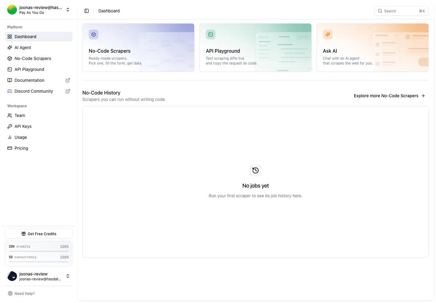
Task: Click the magnifier icon in Search
Action: pyautogui.click(x=380, y=11)
